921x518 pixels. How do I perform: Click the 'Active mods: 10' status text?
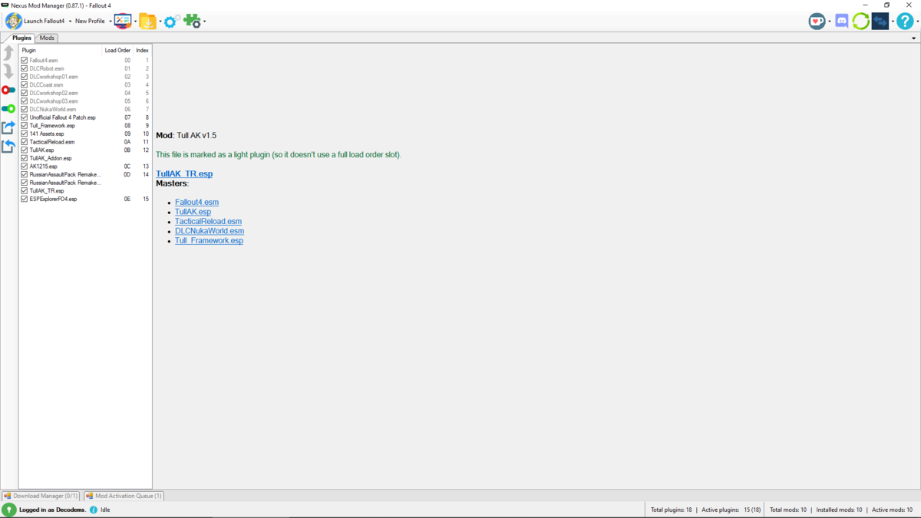click(892, 510)
